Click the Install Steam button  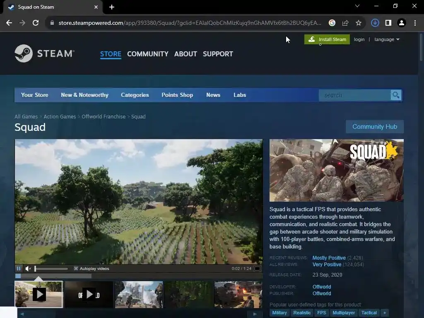pyautogui.click(x=327, y=39)
